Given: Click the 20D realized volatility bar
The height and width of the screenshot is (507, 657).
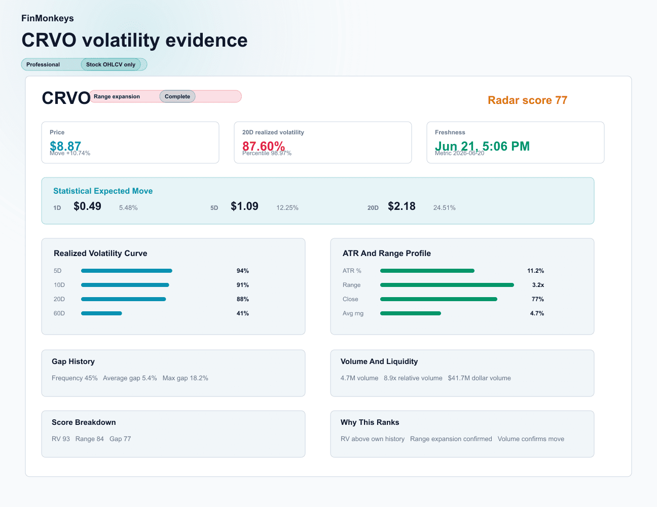Looking at the screenshot, I should pyautogui.click(x=124, y=299).
